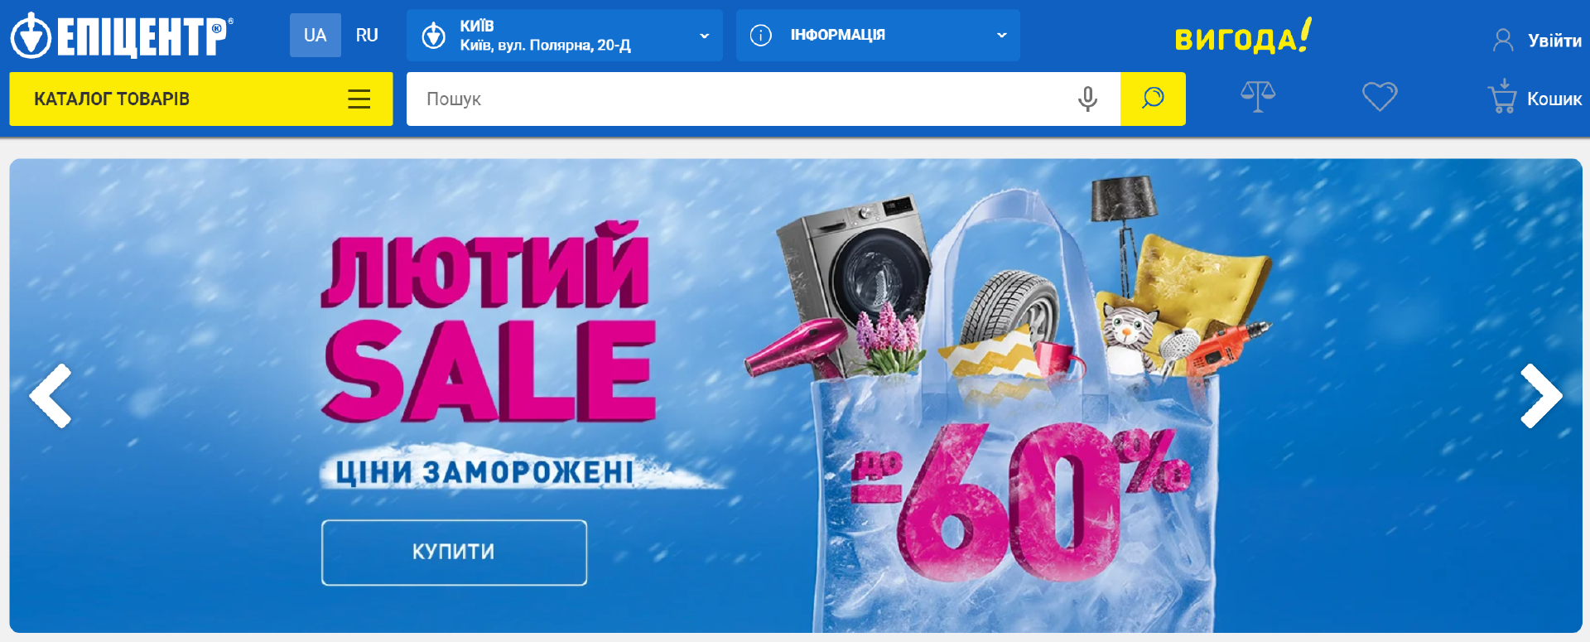Open the product comparison scales icon

[x=1258, y=97]
